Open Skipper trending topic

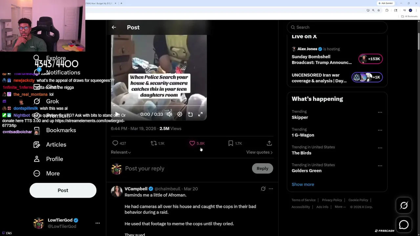click(300, 117)
